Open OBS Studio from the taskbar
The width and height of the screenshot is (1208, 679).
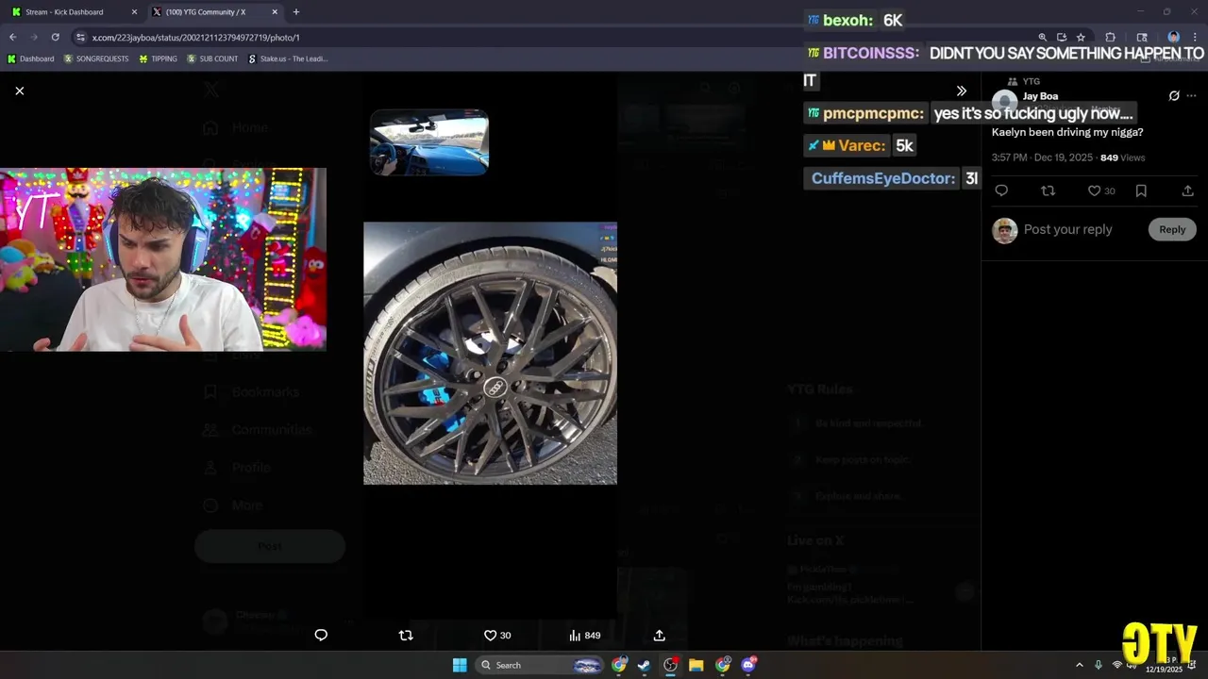[x=670, y=665]
